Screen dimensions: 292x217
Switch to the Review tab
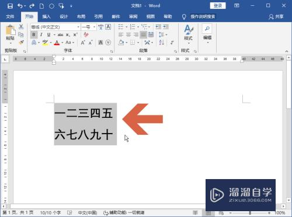pyautogui.click(x=133, y=16)
